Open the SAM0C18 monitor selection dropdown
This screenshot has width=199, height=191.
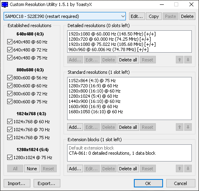pos(65,16)
